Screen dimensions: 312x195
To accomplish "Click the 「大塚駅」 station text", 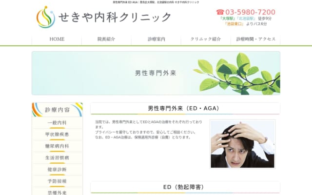I will click(x=227, y=19).
